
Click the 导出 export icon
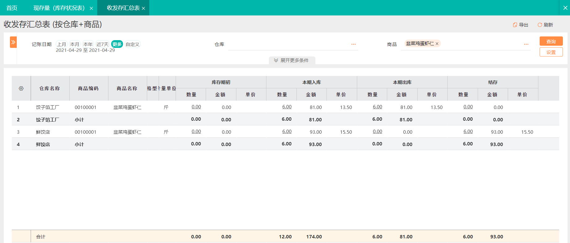[x=515, y=25]
